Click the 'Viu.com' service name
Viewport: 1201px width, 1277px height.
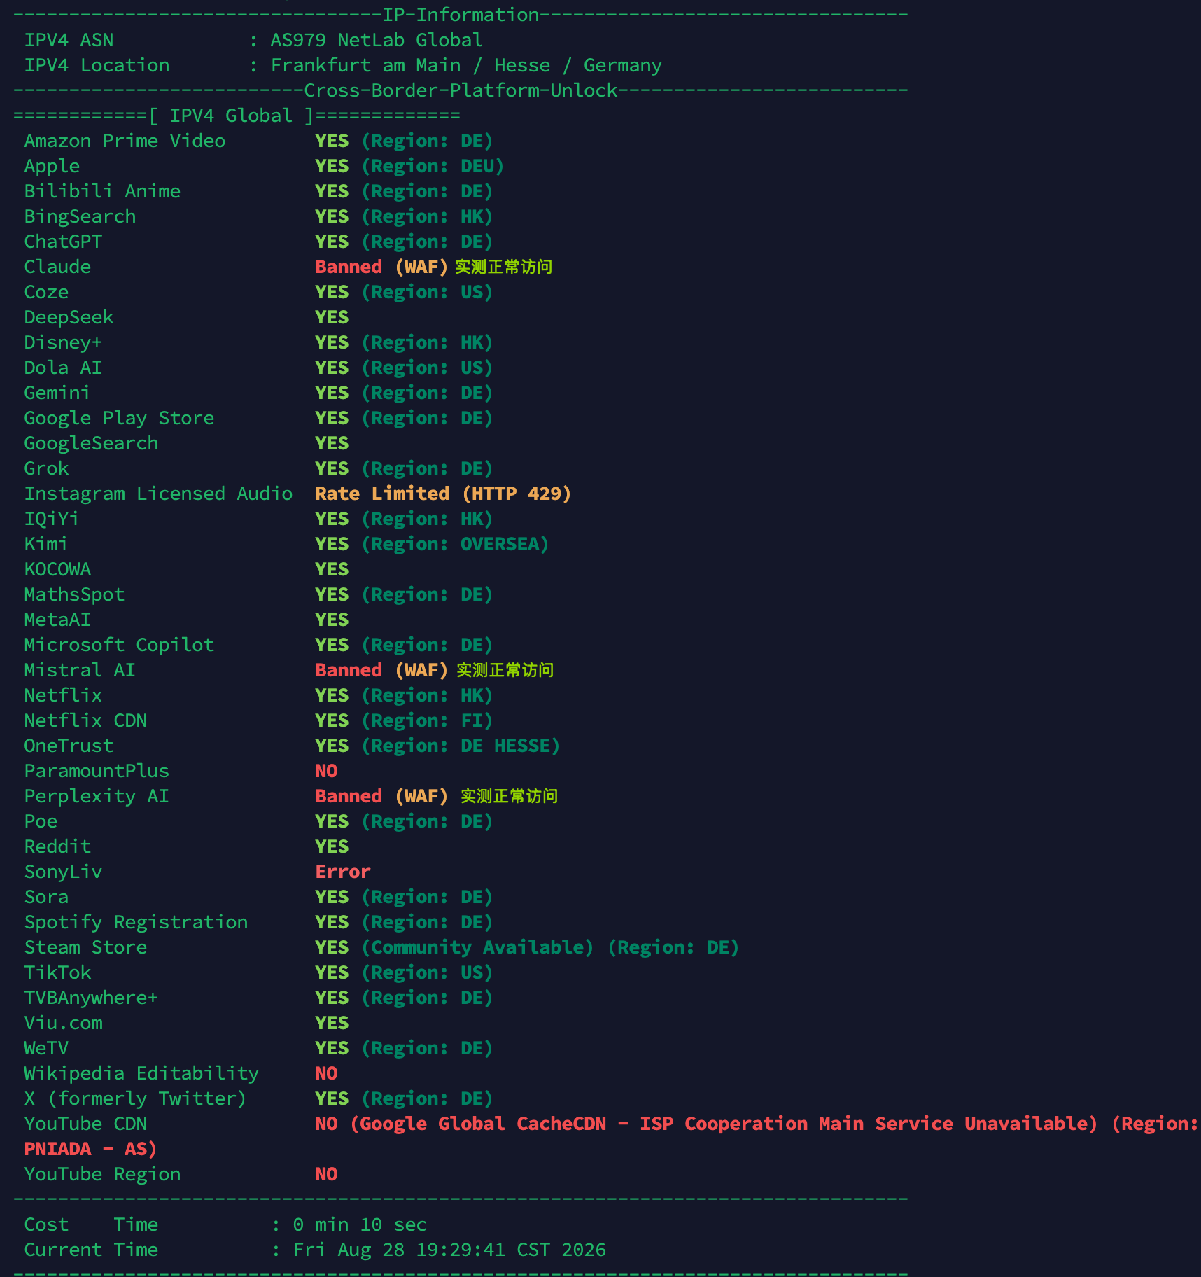coord(63,1023)
